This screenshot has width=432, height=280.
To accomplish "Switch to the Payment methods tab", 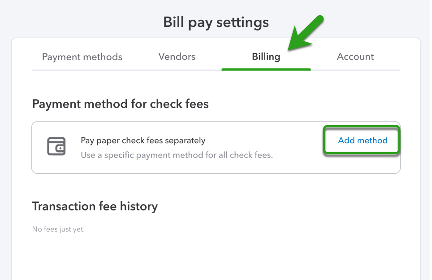I will (82, 57).
